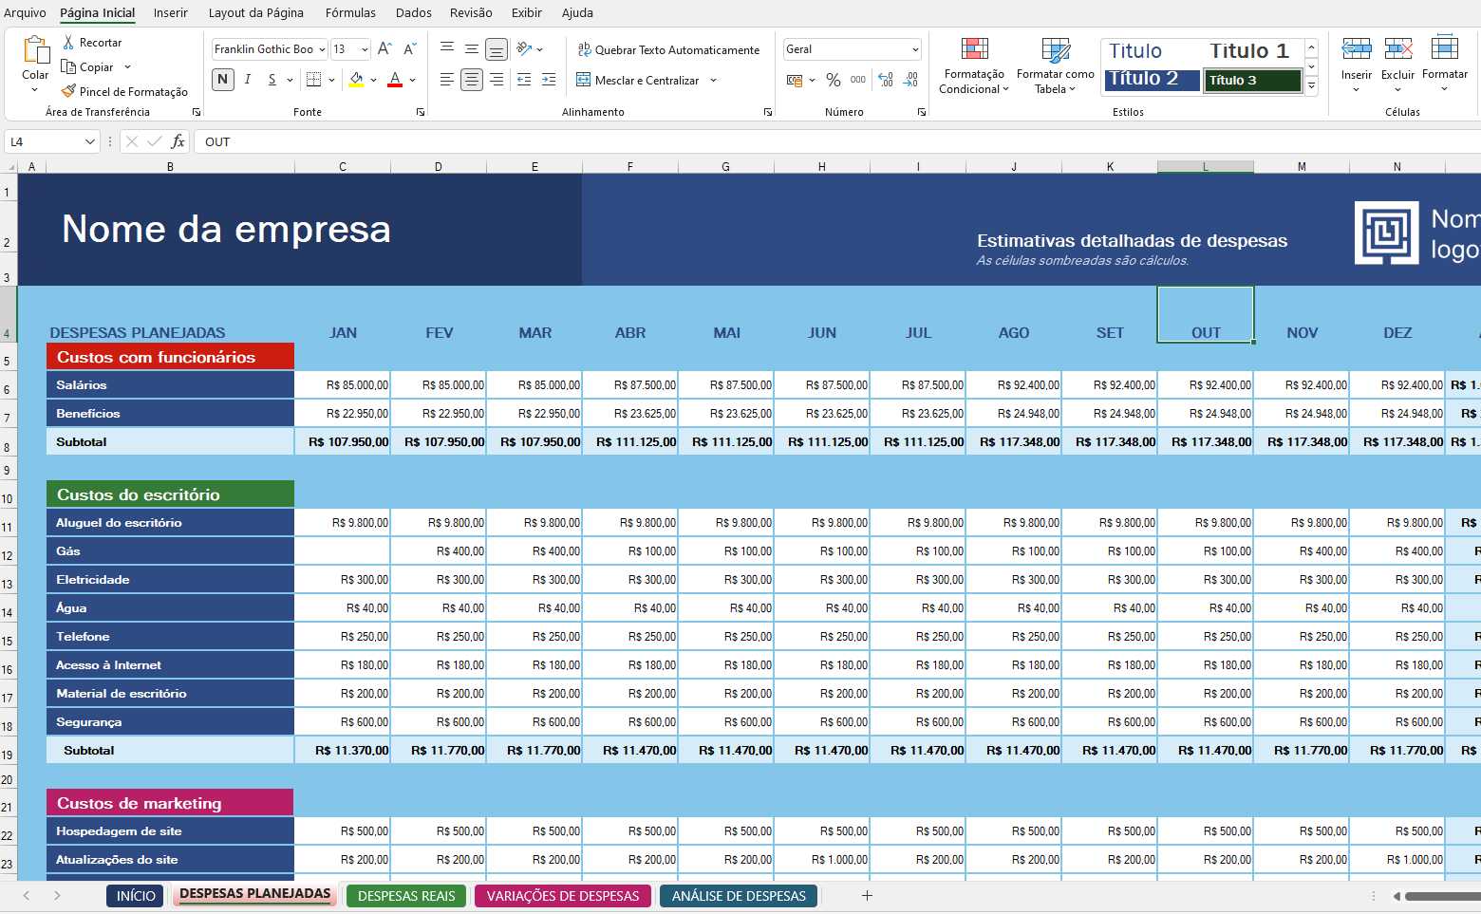Click the percent style icon

833,81
